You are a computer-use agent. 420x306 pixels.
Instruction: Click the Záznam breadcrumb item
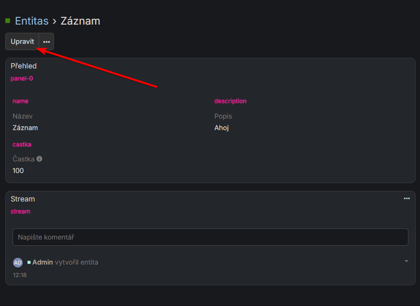tap(80, 21)
